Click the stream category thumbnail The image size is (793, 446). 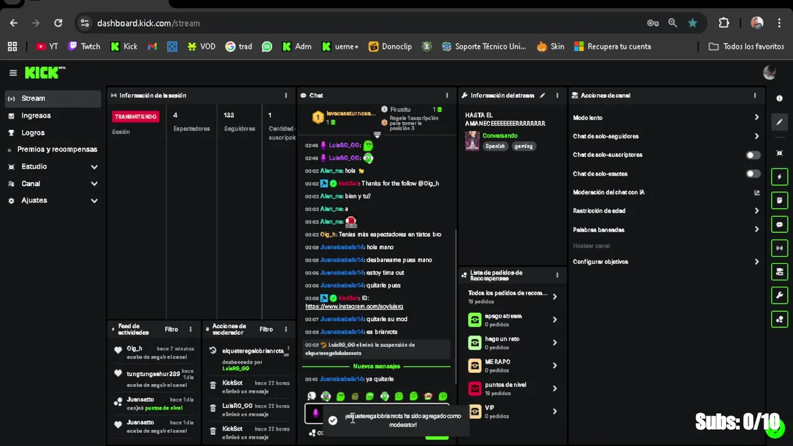tap(472, 141)
